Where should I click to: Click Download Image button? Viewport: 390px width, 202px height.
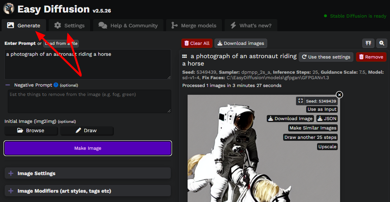tap(290, 119)
